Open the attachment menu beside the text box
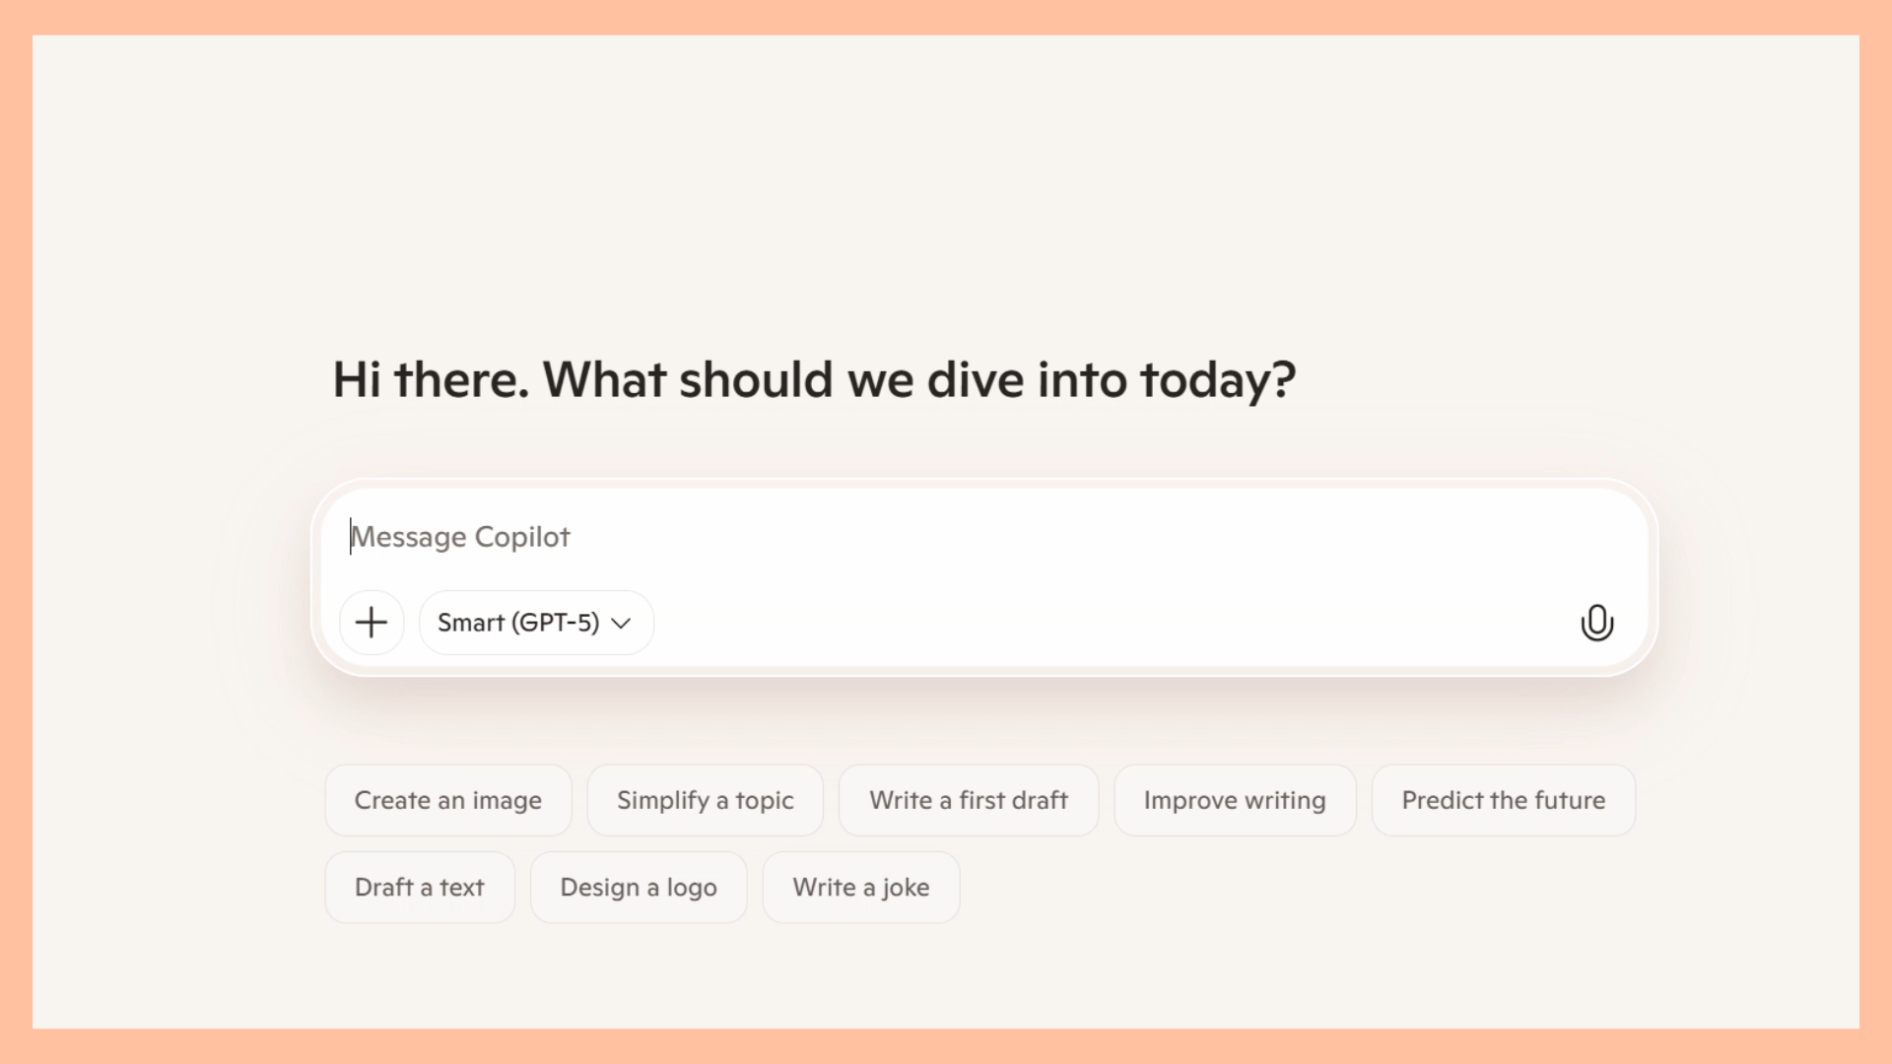The width and height of the screenshot is (1892, 1064). pyautogui.click(x=372, y=622)
